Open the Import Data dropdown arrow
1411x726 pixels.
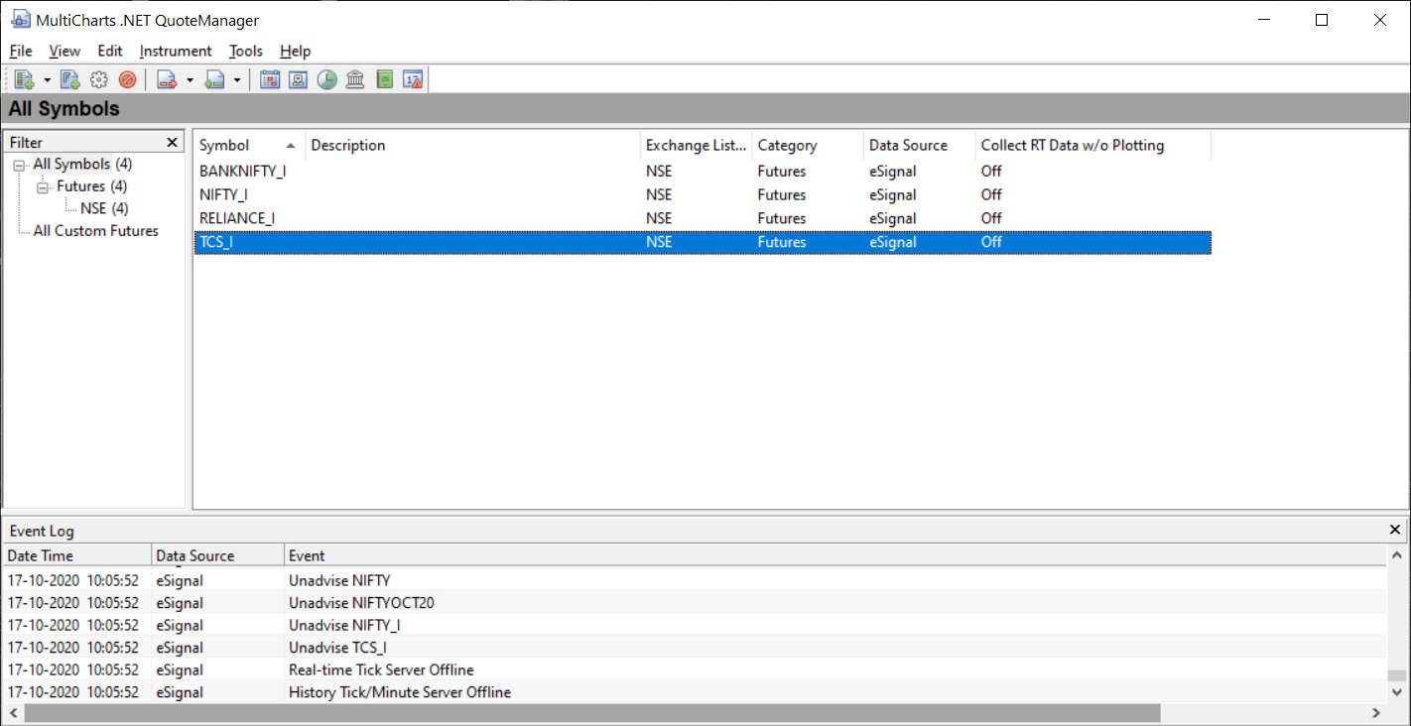pyautogui.click(x=190, y=80)
